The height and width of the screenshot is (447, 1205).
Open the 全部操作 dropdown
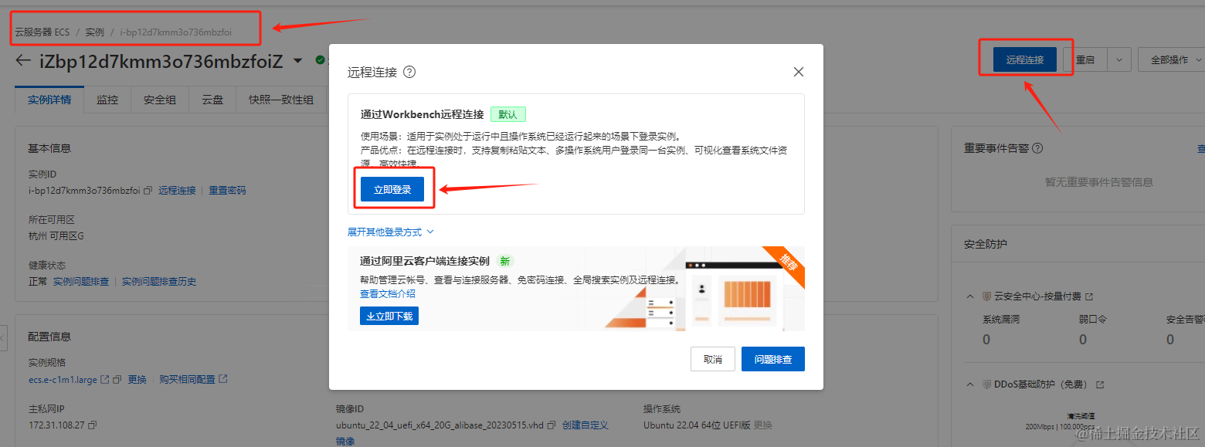[1171, 59]
